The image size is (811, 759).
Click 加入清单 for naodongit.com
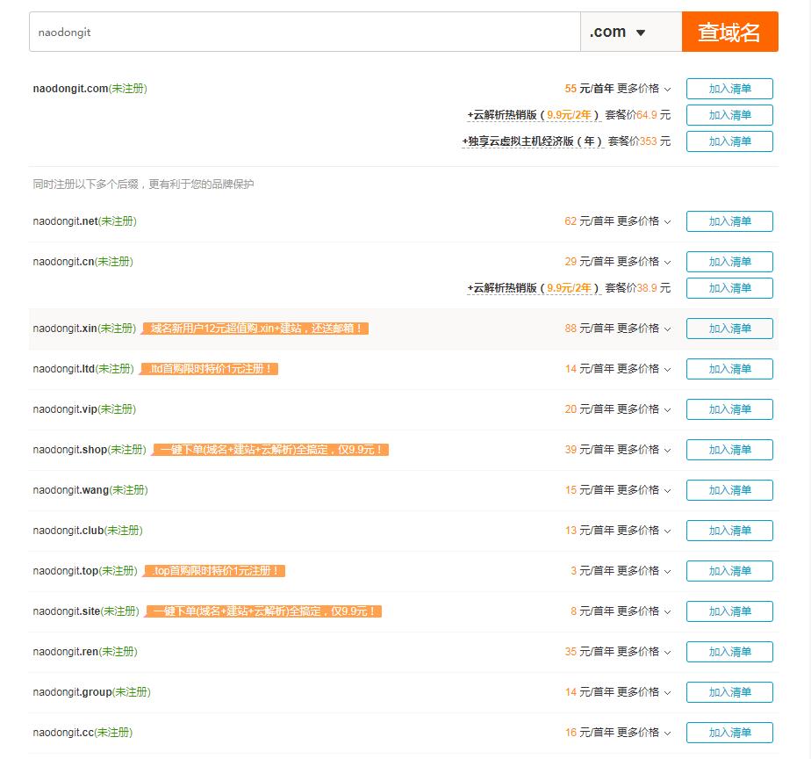[729, 88]
